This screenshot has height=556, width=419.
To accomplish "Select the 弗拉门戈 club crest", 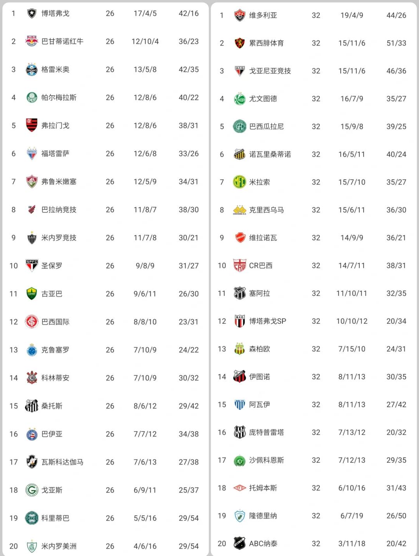I will click(x=32, y=125).
